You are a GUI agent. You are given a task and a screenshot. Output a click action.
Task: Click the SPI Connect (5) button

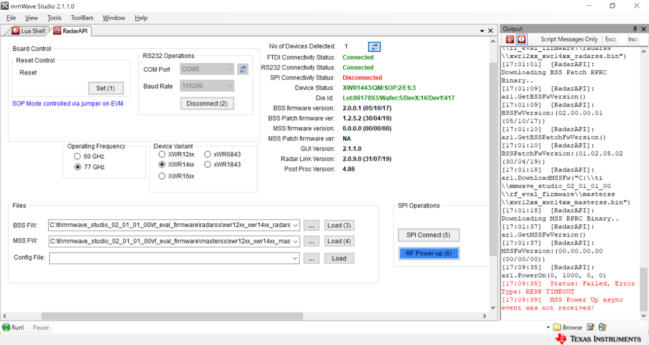428,235
